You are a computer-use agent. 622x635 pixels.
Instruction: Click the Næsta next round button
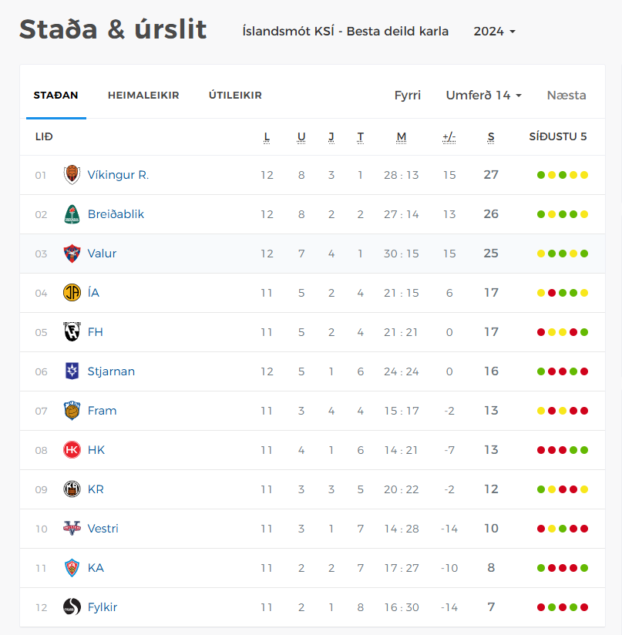566,95
